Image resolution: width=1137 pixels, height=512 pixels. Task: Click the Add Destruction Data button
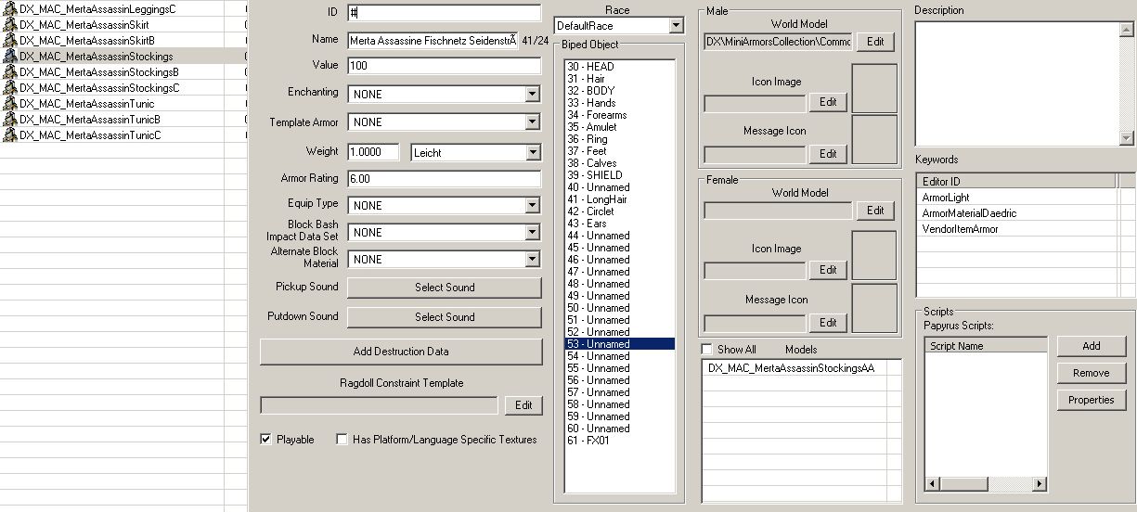click(401, 352)
